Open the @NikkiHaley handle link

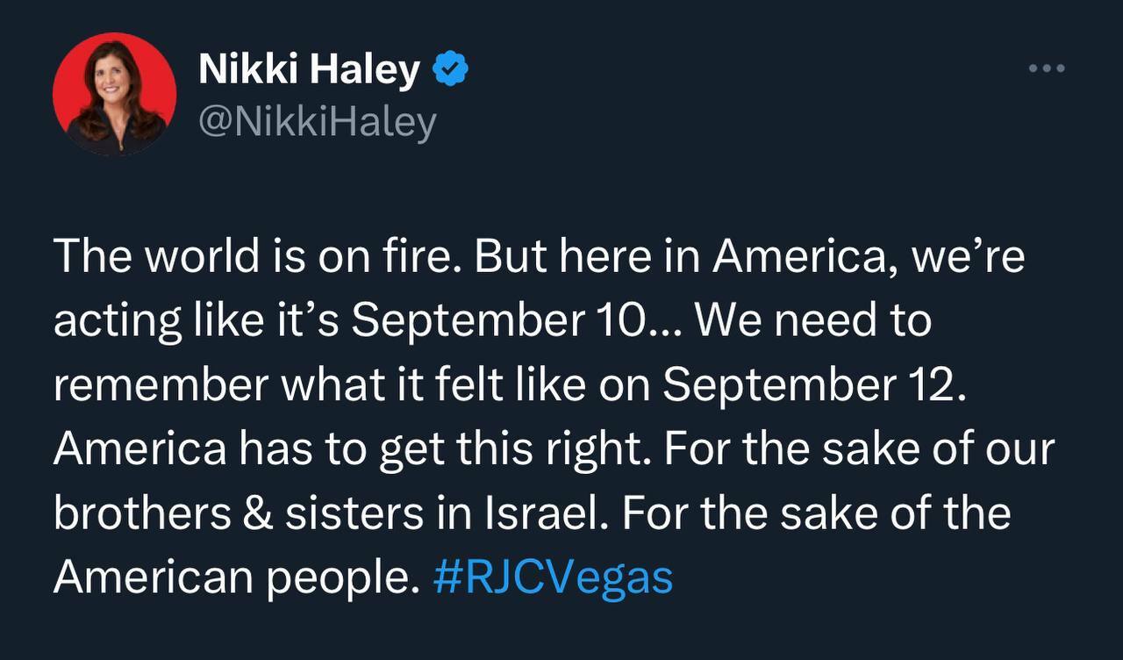tap(317, 122)
